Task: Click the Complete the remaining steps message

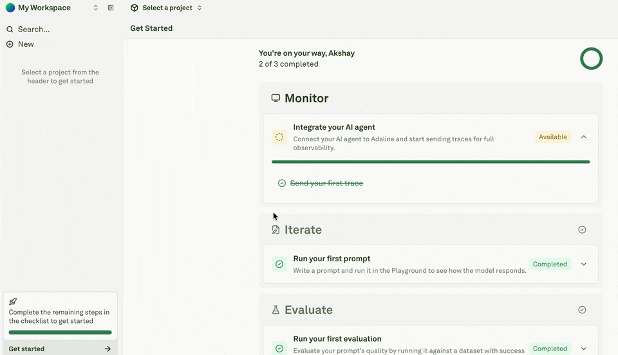Action: (59, 316)
